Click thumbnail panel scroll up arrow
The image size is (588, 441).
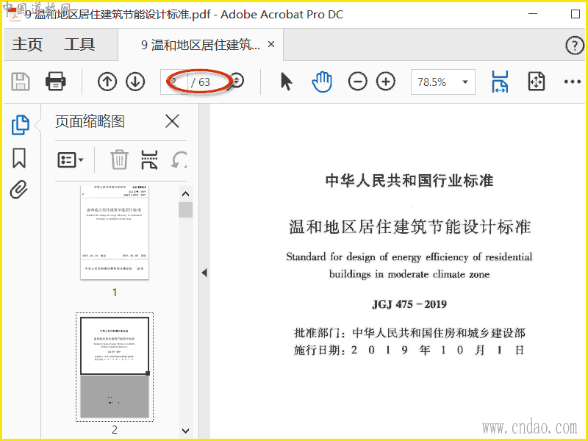click(x=185, y=194)
